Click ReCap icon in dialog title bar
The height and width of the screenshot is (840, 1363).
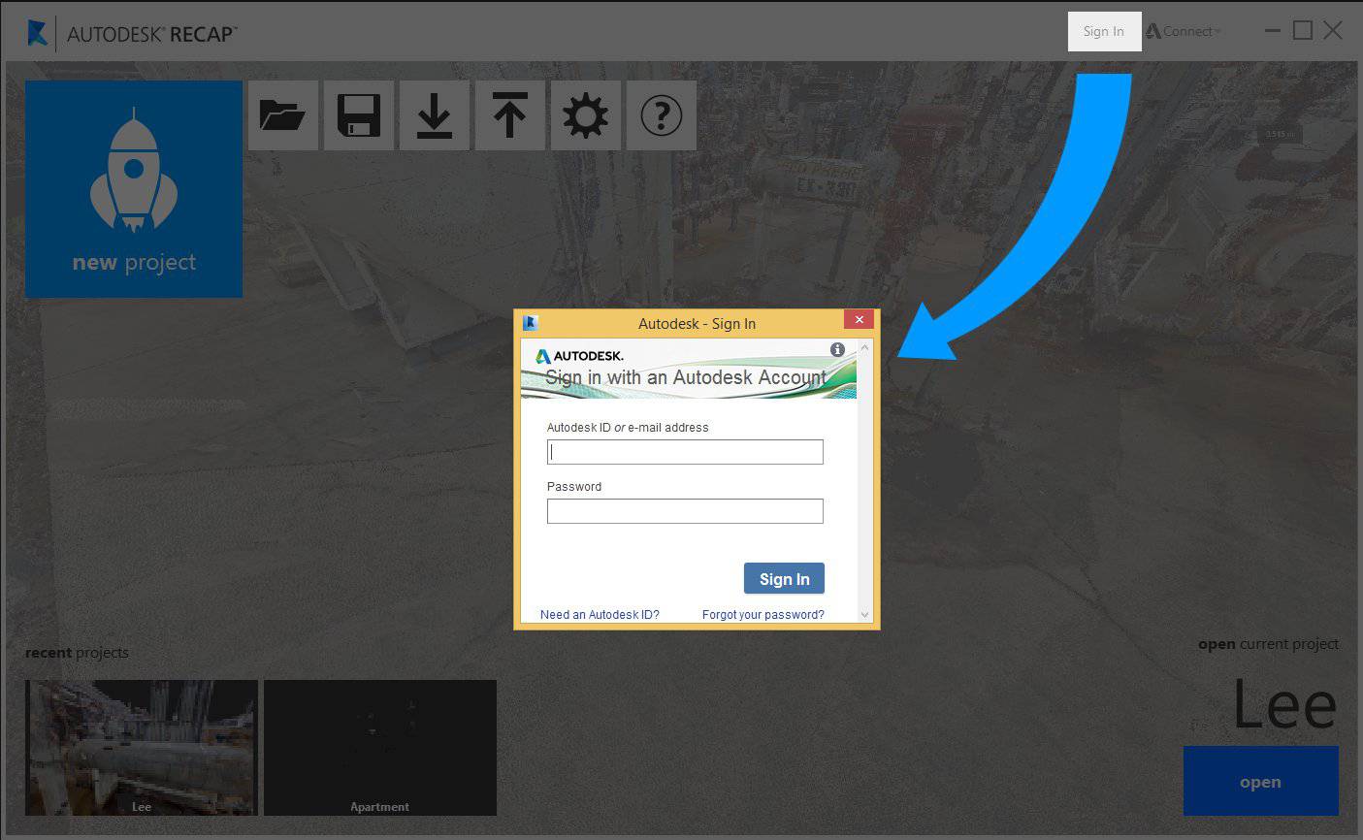click(530, 323)
